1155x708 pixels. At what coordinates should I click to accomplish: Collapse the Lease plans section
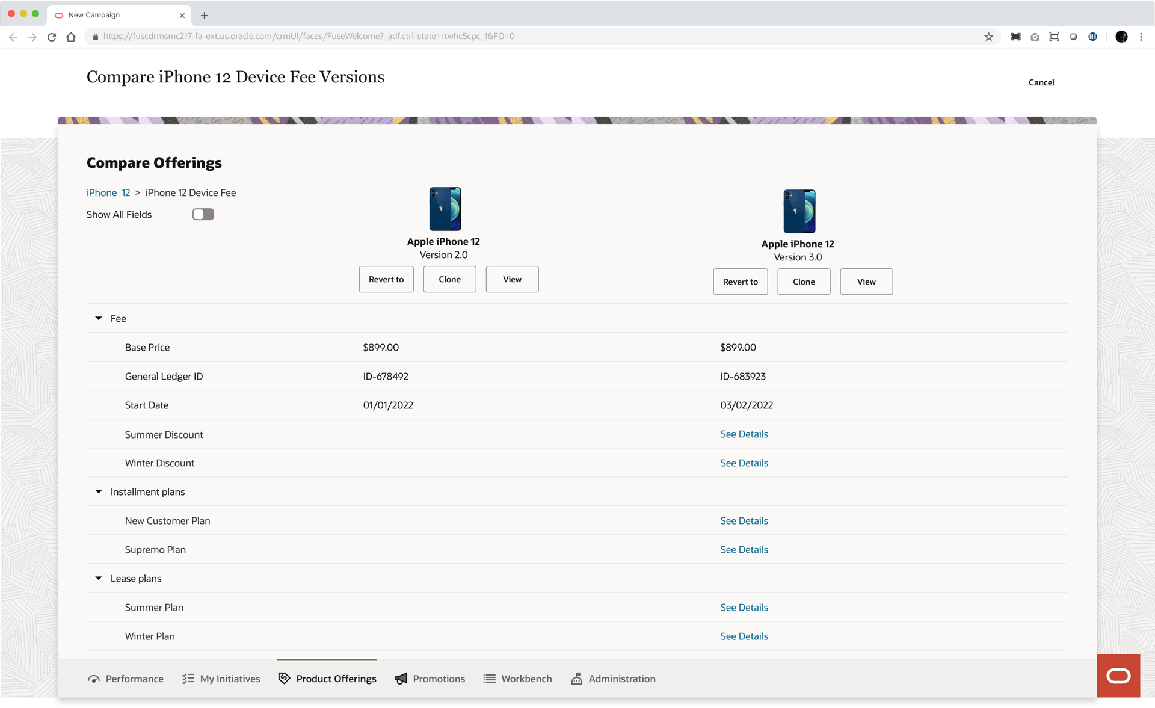point(99,578)
